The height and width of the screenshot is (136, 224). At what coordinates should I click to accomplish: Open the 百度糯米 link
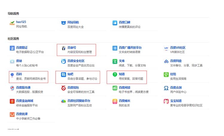(125, 101)
